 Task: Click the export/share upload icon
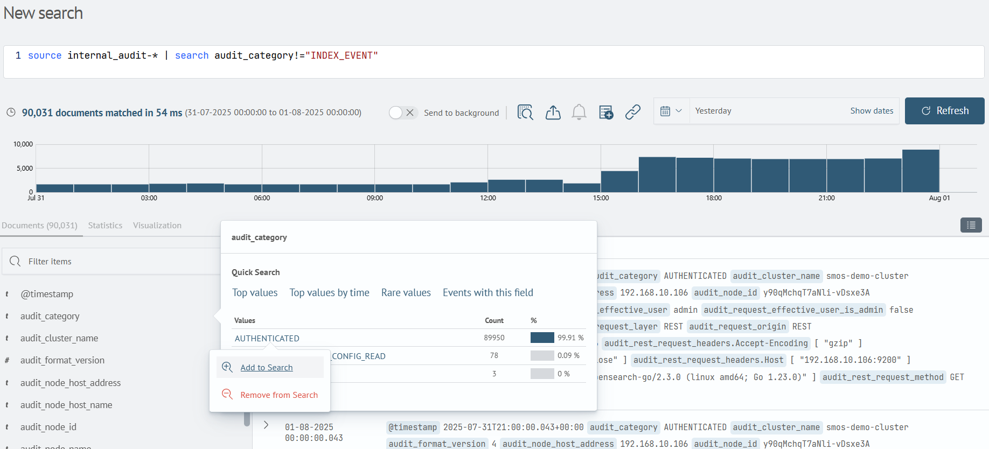[553, 112]
